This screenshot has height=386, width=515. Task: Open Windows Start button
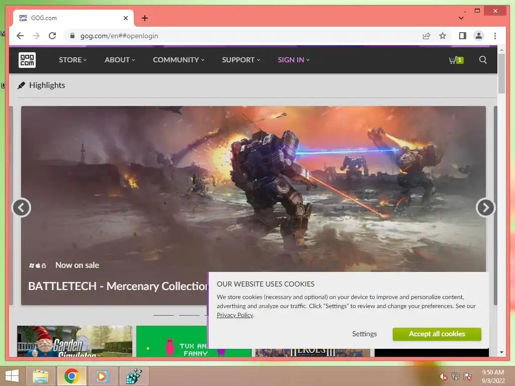click(x=12, y=376)
